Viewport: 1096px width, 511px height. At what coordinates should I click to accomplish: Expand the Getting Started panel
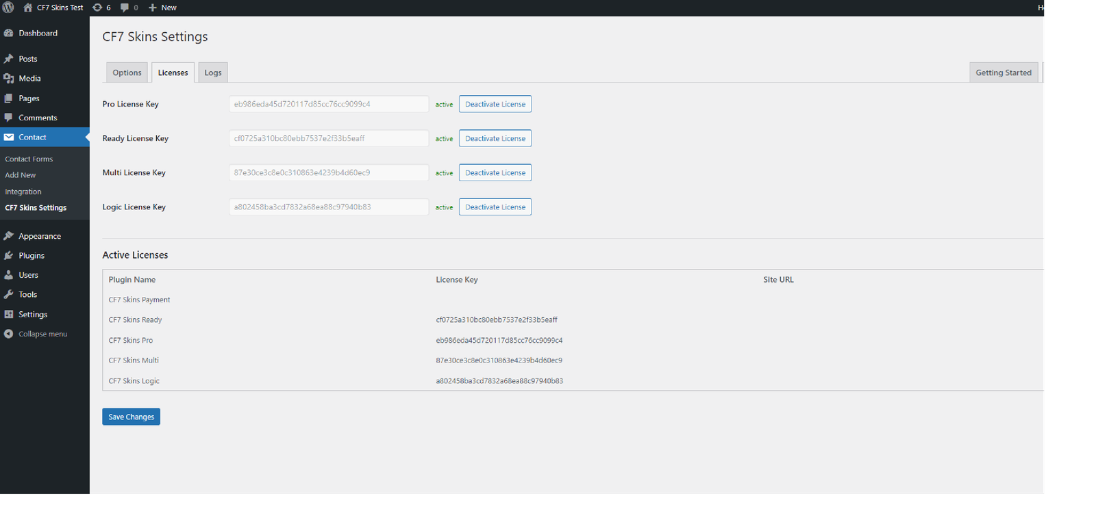coord(1003,73)
